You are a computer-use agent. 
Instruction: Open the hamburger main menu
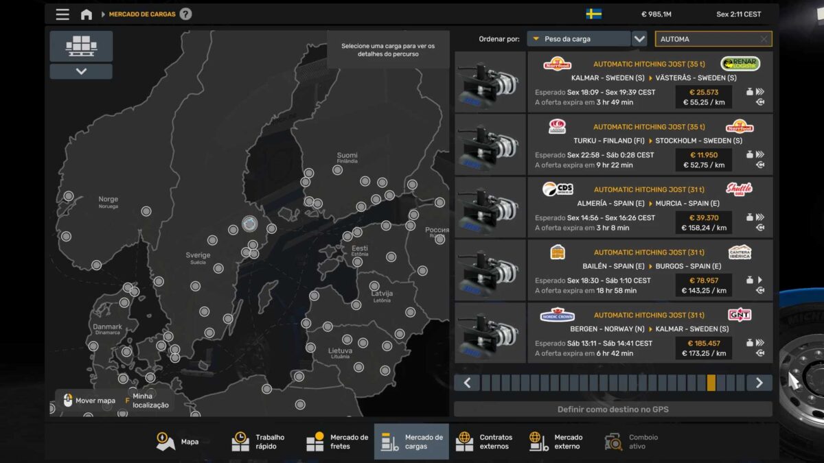click(62, 14)
